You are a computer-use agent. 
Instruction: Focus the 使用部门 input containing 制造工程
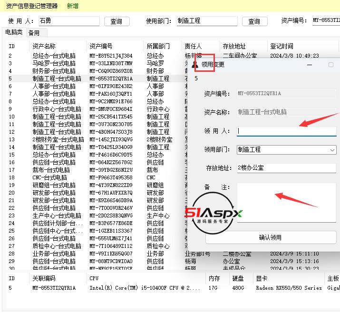point(207,21)
